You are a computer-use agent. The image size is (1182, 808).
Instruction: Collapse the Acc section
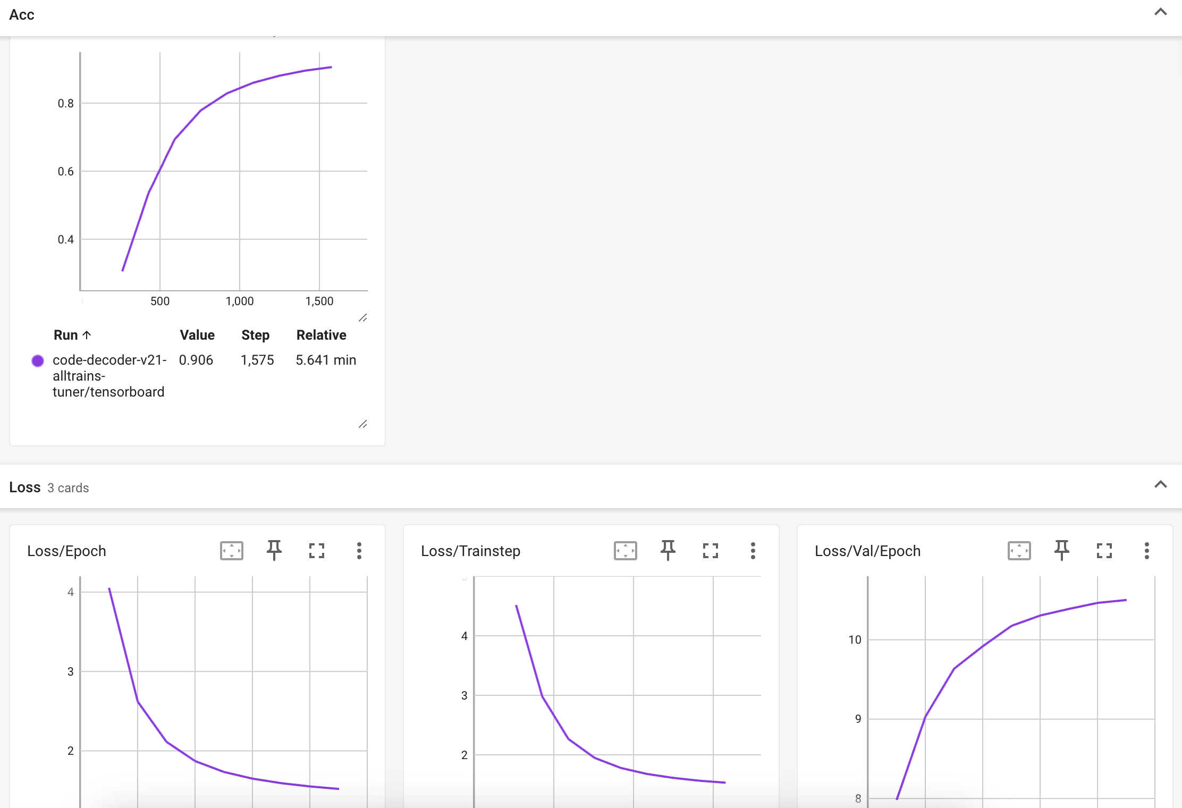point(1161,12)
